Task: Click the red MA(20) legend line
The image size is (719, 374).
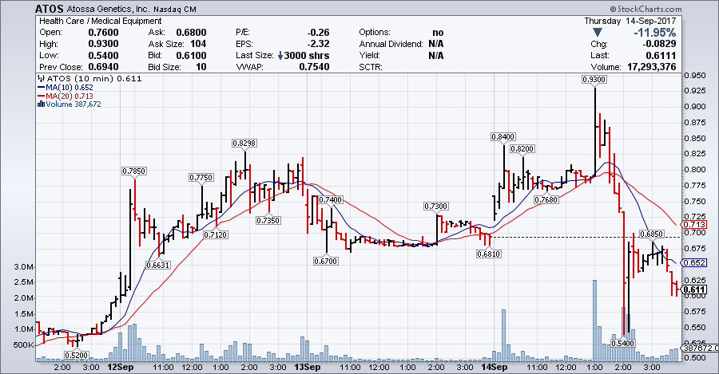Action: [41, 96]
